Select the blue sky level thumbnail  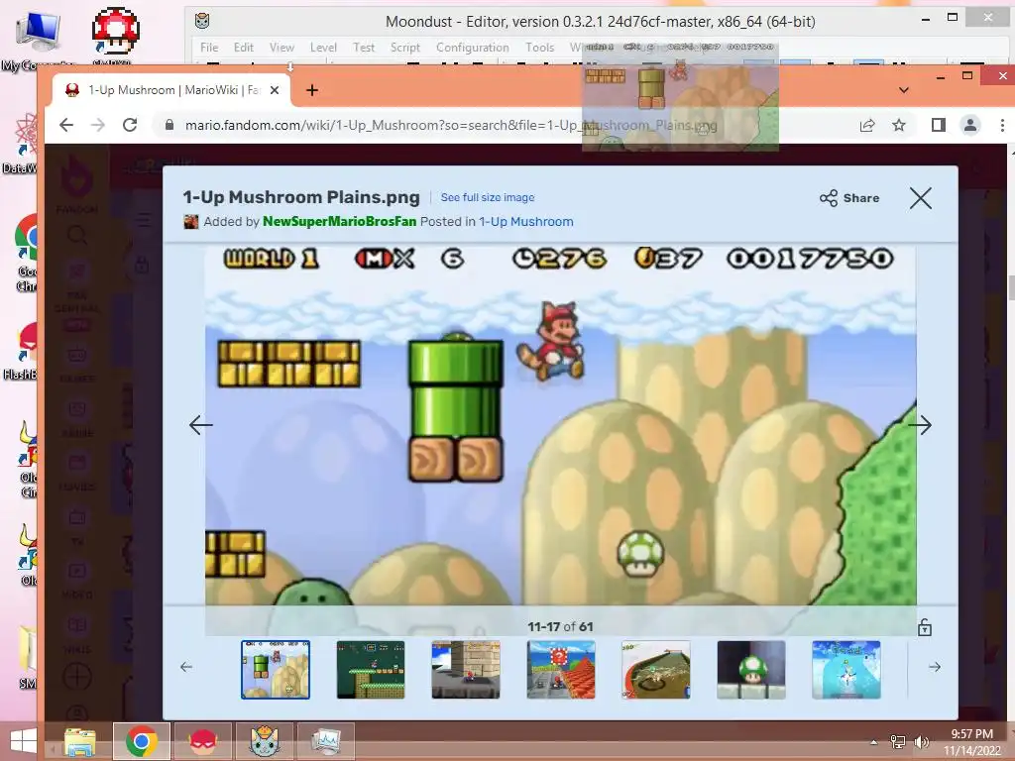pos(846,670)
